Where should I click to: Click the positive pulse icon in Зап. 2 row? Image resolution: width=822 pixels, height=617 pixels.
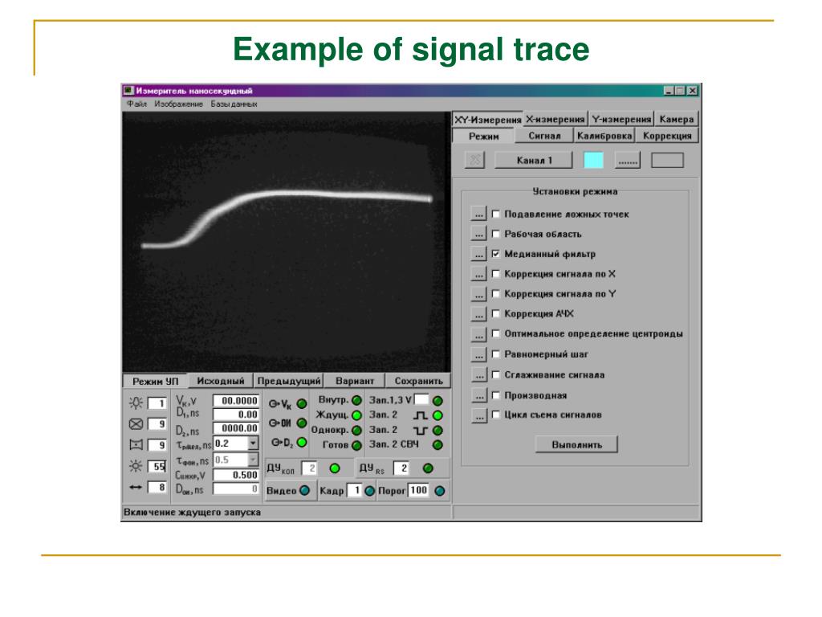click(x=421, y=415)
